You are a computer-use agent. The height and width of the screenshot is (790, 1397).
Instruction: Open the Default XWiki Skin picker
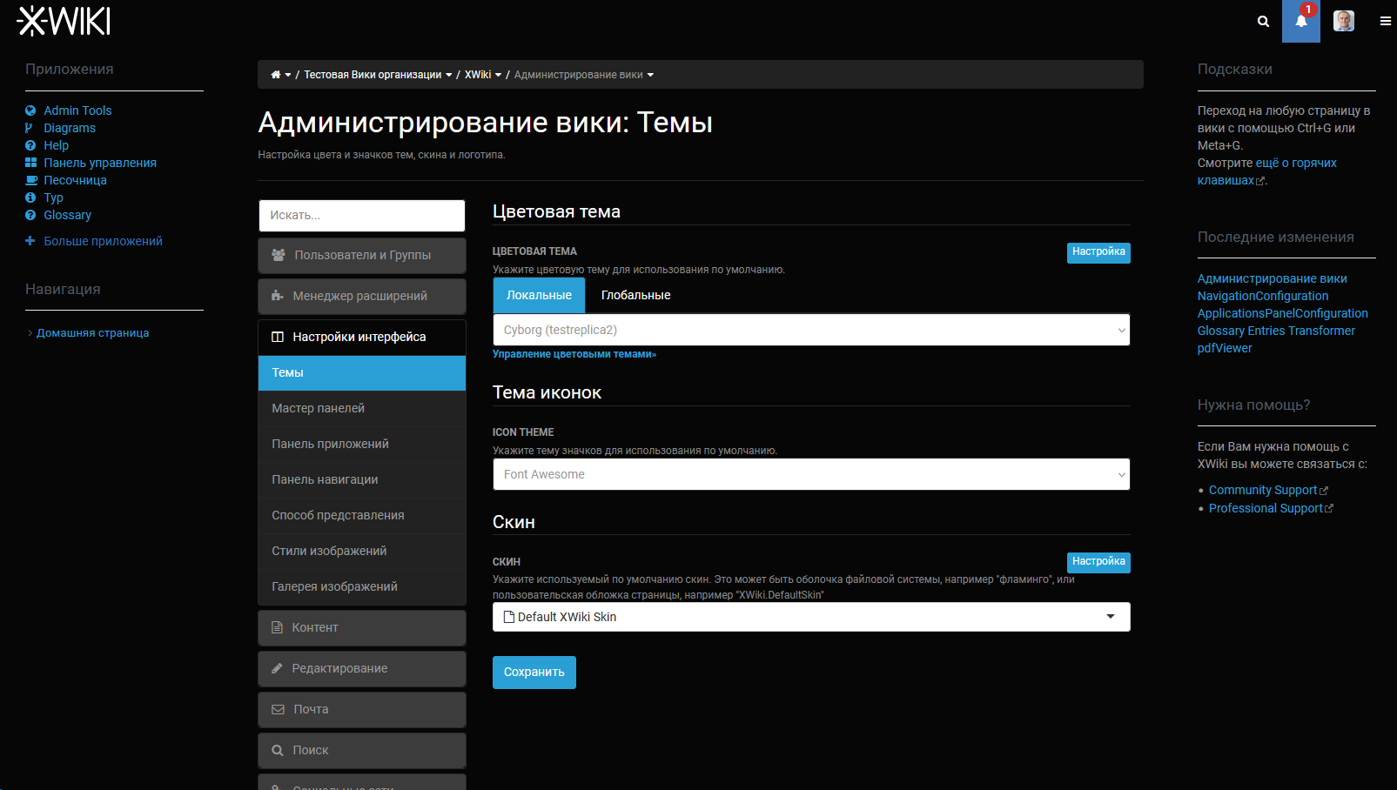tap(811, 617)
